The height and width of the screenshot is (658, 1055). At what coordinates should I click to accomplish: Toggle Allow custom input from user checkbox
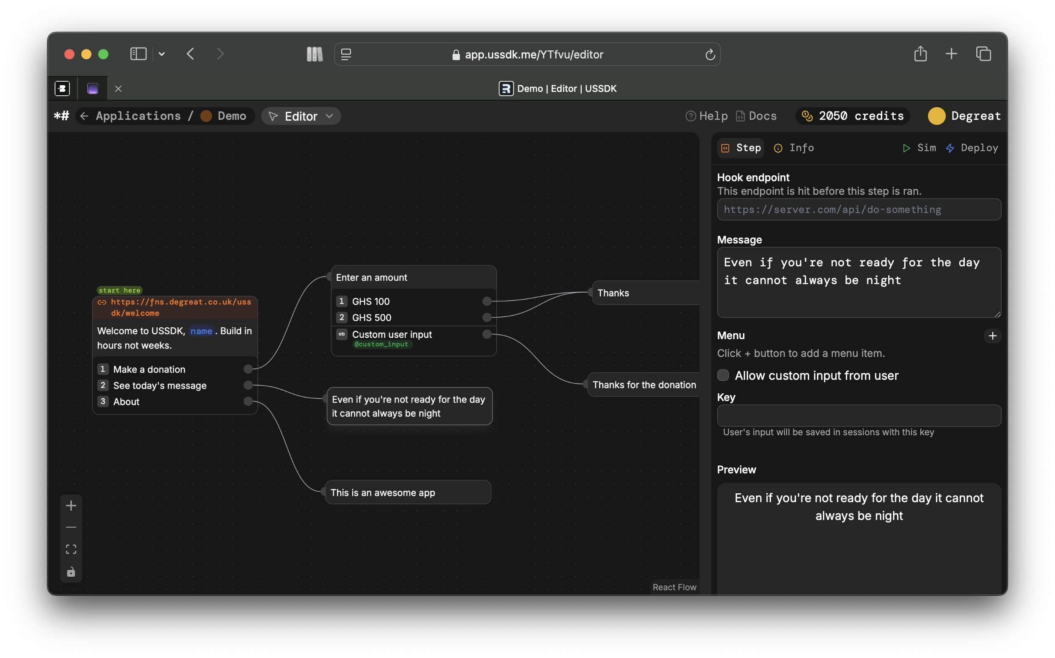pyautogui.click(x=724, y=374)
